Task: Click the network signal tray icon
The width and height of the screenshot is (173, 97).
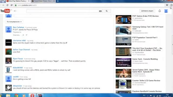Action: [x=157, y=96]
